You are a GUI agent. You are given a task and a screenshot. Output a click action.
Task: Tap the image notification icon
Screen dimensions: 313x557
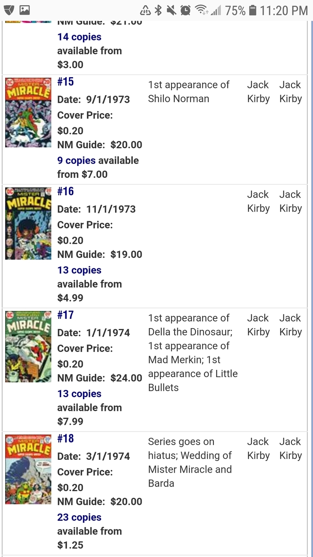pyautogui.click(x=25, y=10)
